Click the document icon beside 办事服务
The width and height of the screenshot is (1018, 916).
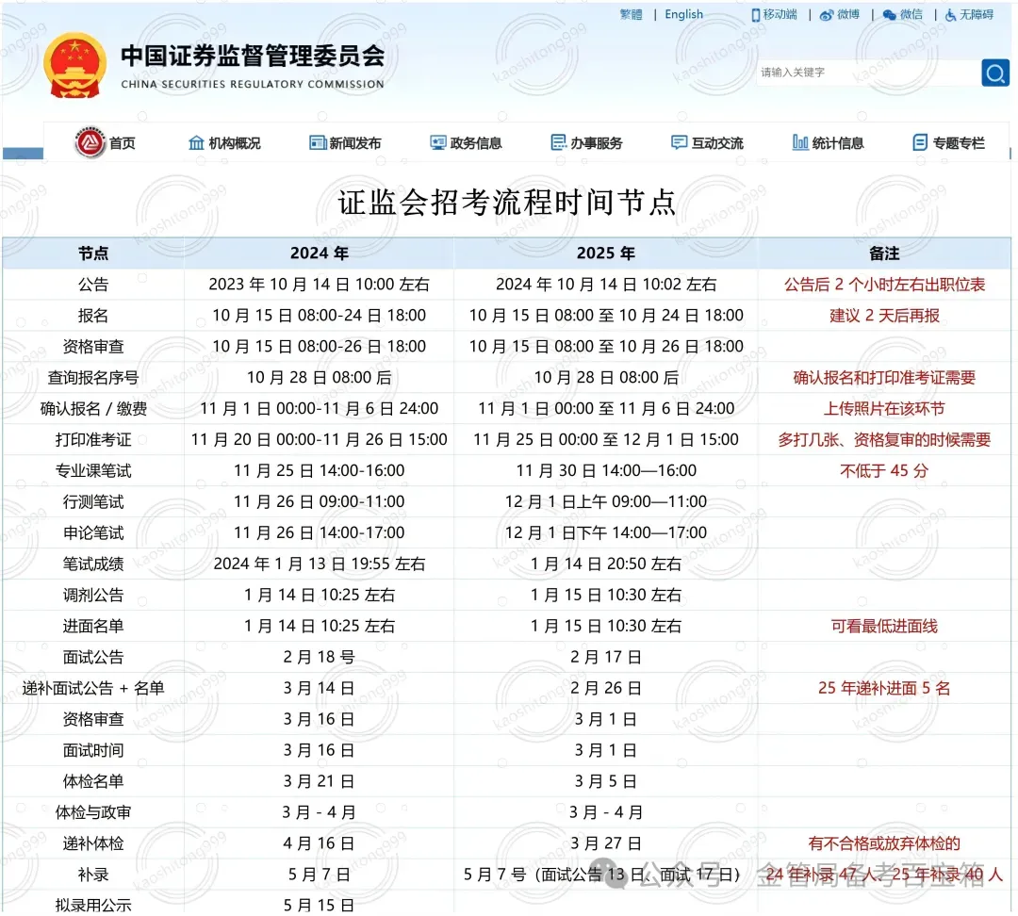[558, 142]
